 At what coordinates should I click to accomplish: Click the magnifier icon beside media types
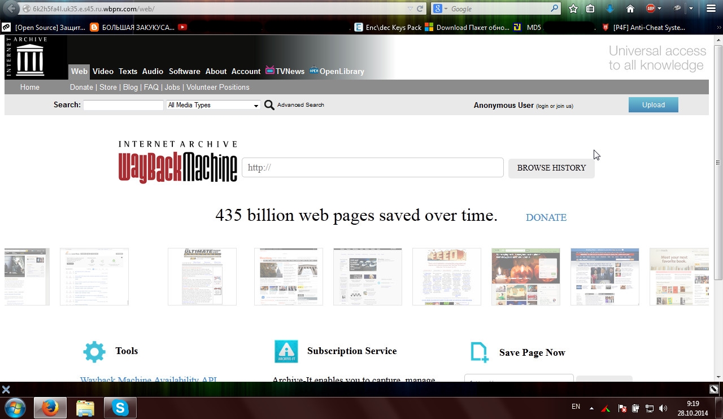[x=269, y=105]
